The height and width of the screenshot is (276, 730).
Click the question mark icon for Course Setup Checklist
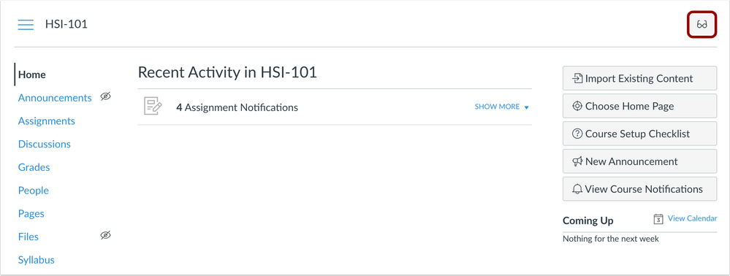click(577, 134)
